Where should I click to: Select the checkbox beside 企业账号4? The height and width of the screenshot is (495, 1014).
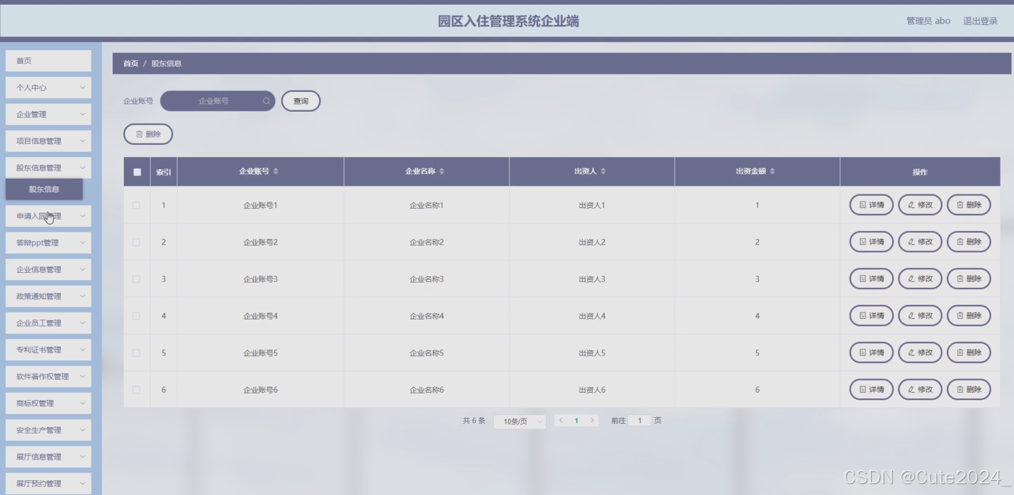136,316
